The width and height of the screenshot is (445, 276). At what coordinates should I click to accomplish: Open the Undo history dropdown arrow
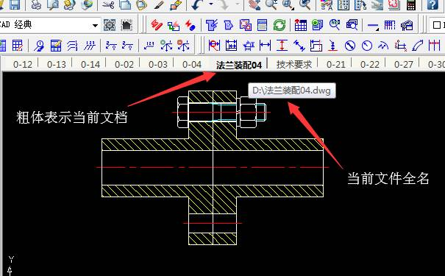coord(211,4)
